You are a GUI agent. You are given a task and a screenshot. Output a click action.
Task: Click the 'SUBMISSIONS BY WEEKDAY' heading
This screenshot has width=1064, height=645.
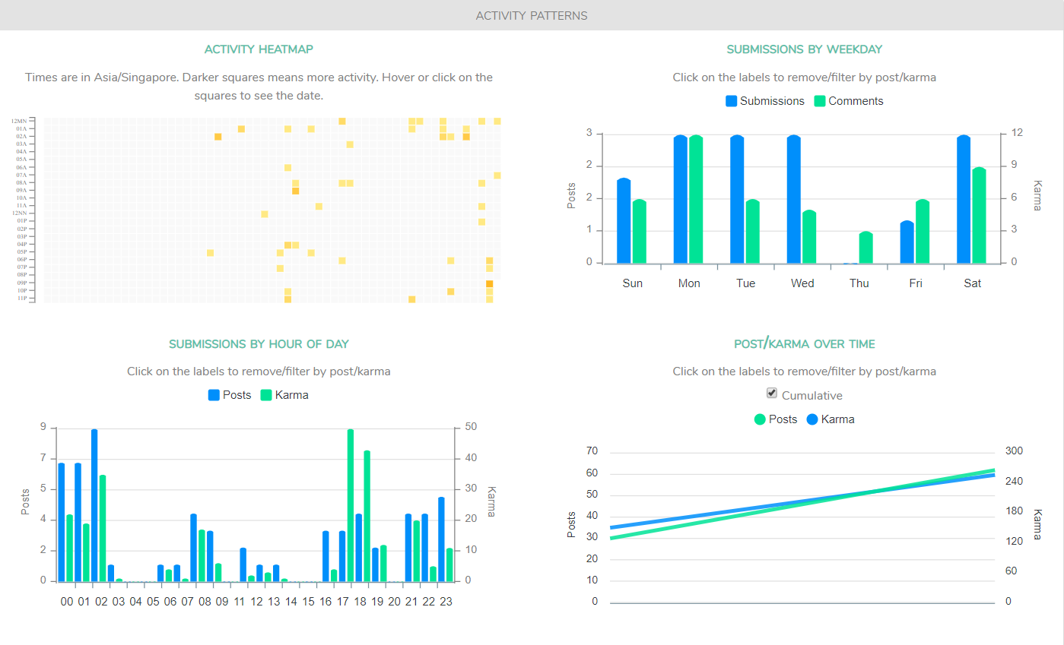(805, 49)
